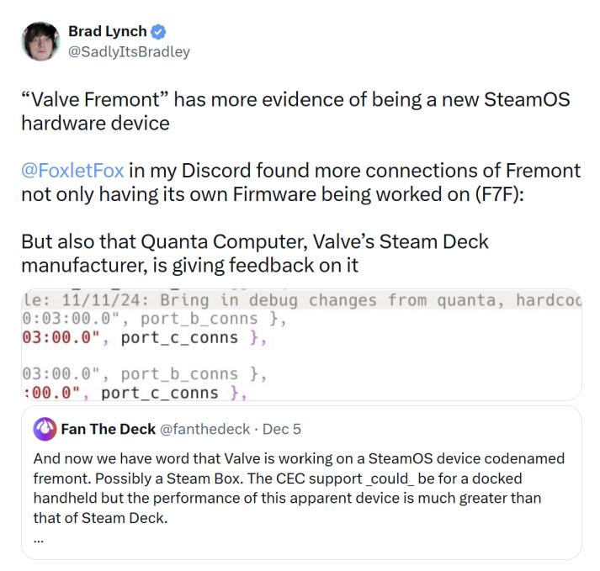Click Brad Lynch's profile avatar
Image resolution: width=600 pixels, height=571 pixels.
pyautogui.click(x=39, y=41)
